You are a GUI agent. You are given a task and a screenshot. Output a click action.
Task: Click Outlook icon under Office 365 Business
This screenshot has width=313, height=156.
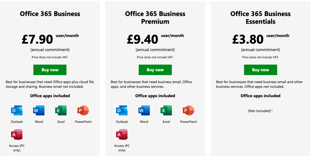click(x=17, y=111)
